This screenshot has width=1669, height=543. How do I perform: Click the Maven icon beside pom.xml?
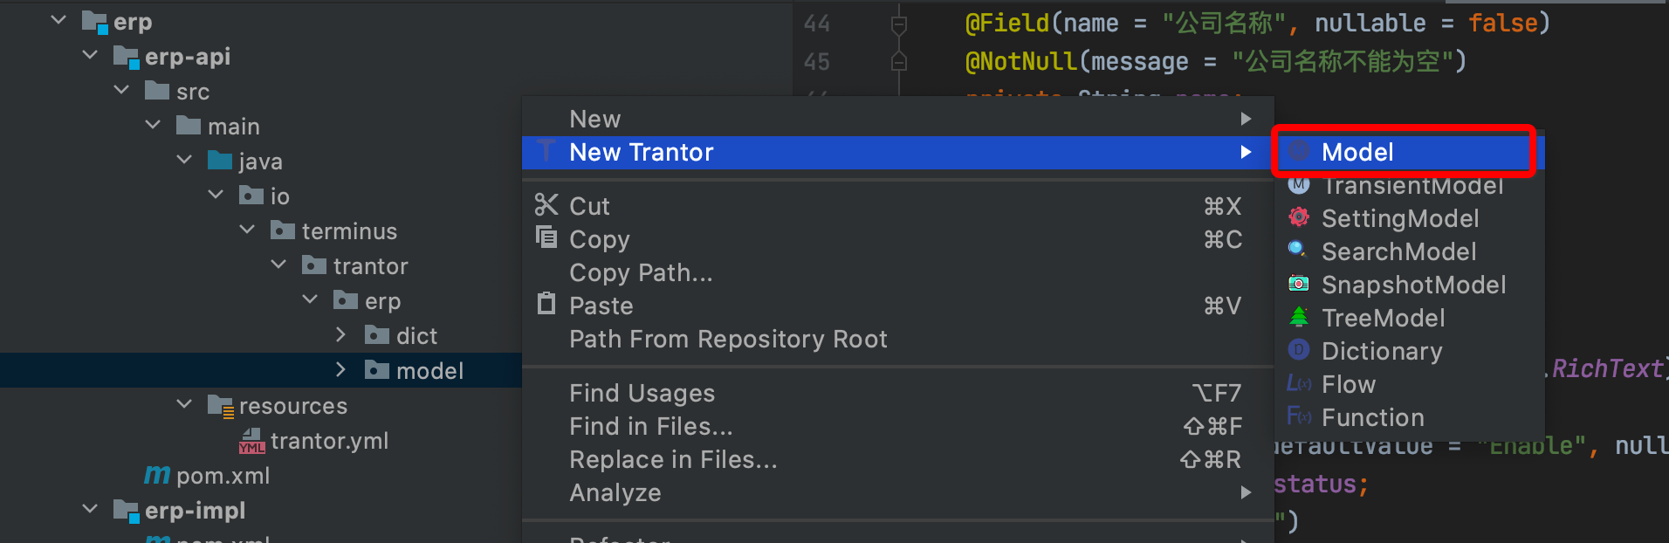[x=155, y=475]
